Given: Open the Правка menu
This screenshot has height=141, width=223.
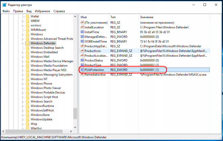Looking at the screenshot, I should point(18,11).
